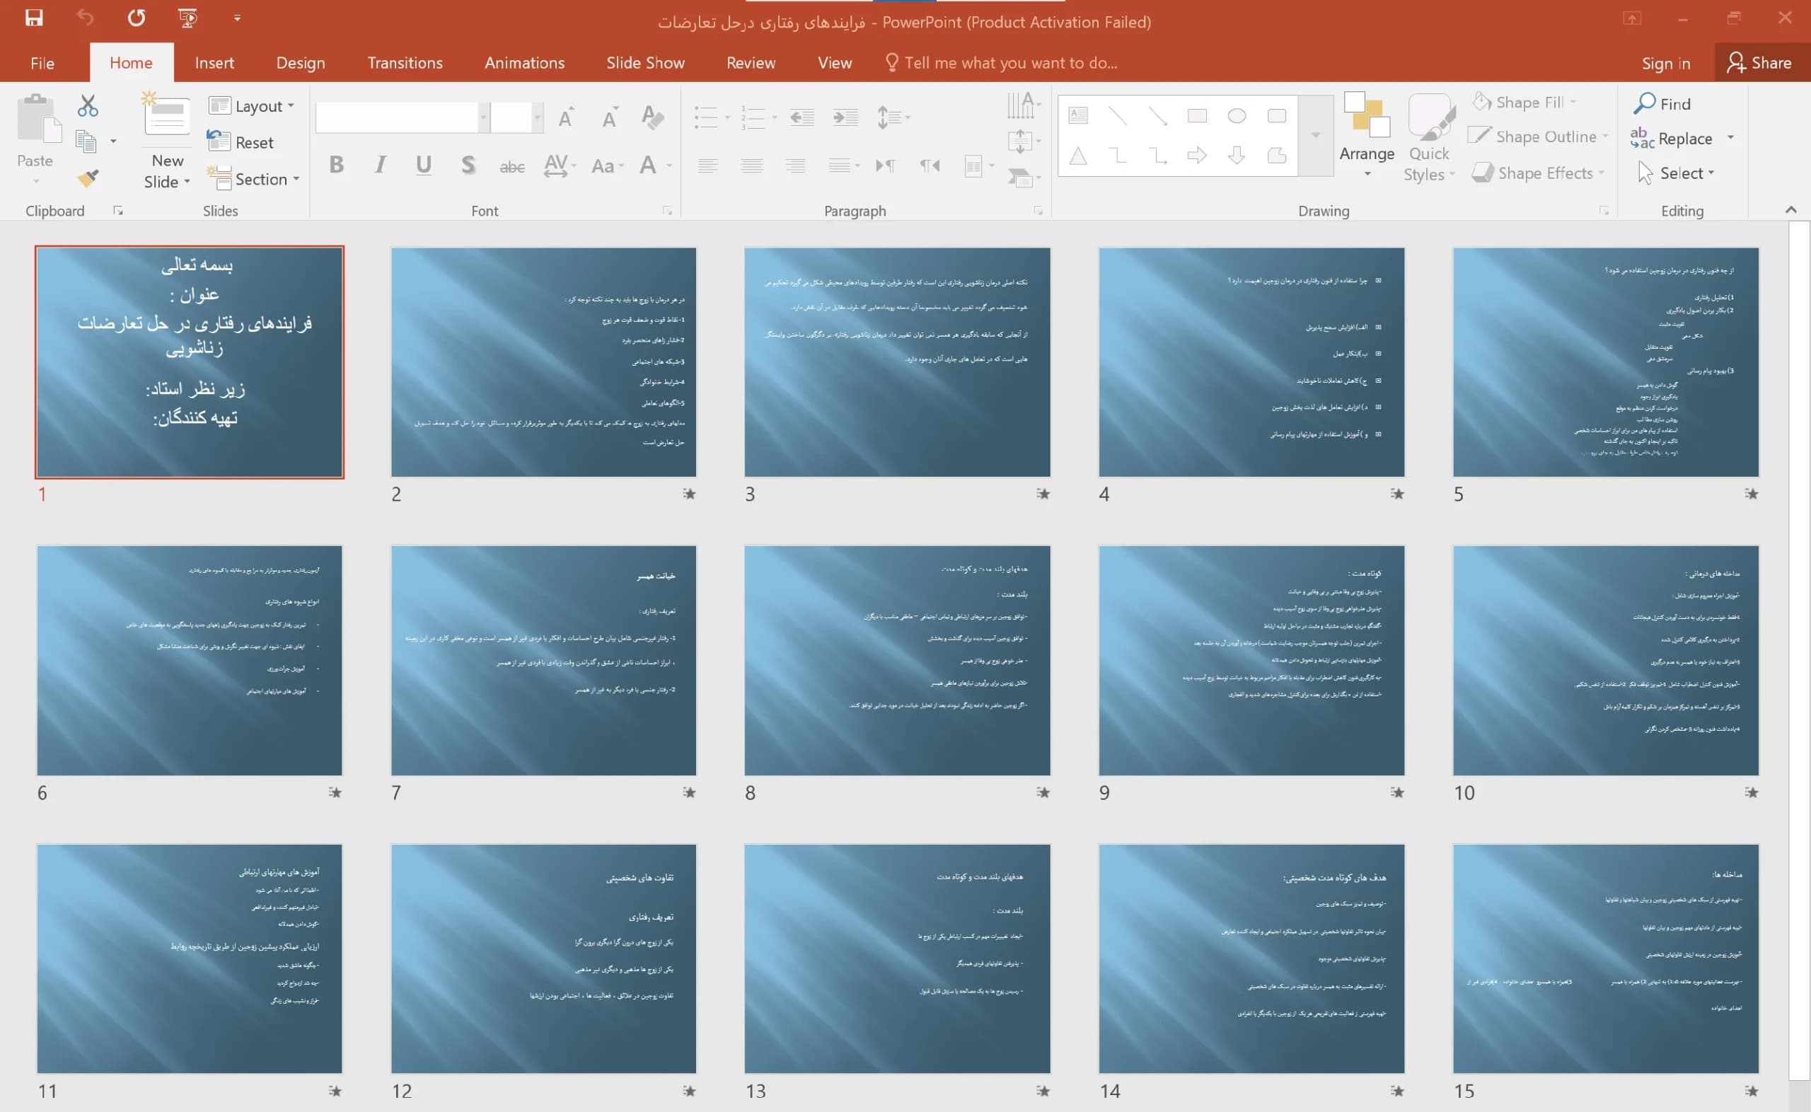This screenshot has width=1811, height=1112.
Task: Toggle Underline formatting
Action: (x=424, y=165)
